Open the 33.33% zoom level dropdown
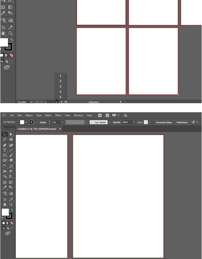This screenshot has width=202, height=259. pyautogui.click(x=32, y=102)
